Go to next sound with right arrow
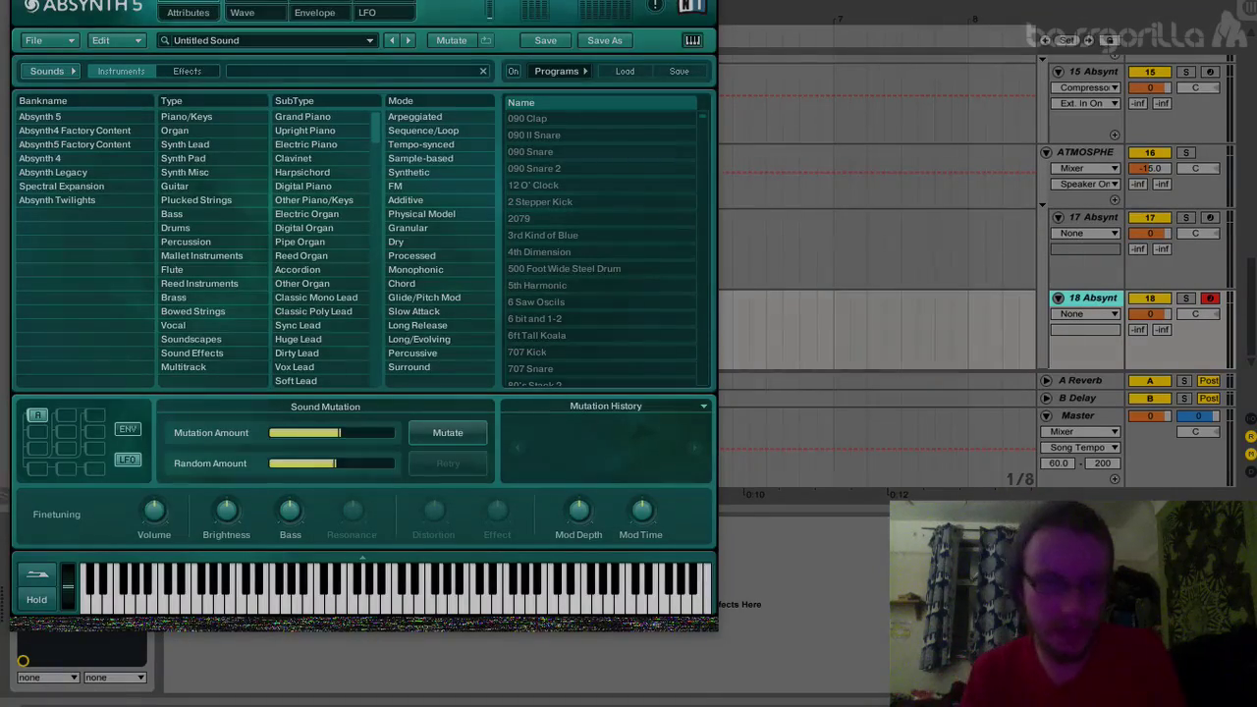This screenshot has height=707, width=1257. [x=408, y=40]
